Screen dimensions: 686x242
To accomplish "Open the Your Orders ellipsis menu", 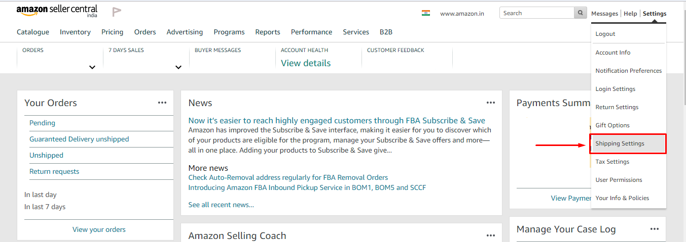I will (x=162, y=103).
